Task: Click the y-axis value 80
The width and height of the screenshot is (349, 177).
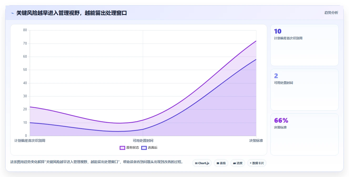Action: (x=25, y=30)
